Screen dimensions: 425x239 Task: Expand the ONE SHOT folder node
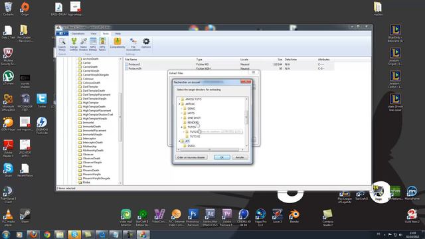point(181,118)
